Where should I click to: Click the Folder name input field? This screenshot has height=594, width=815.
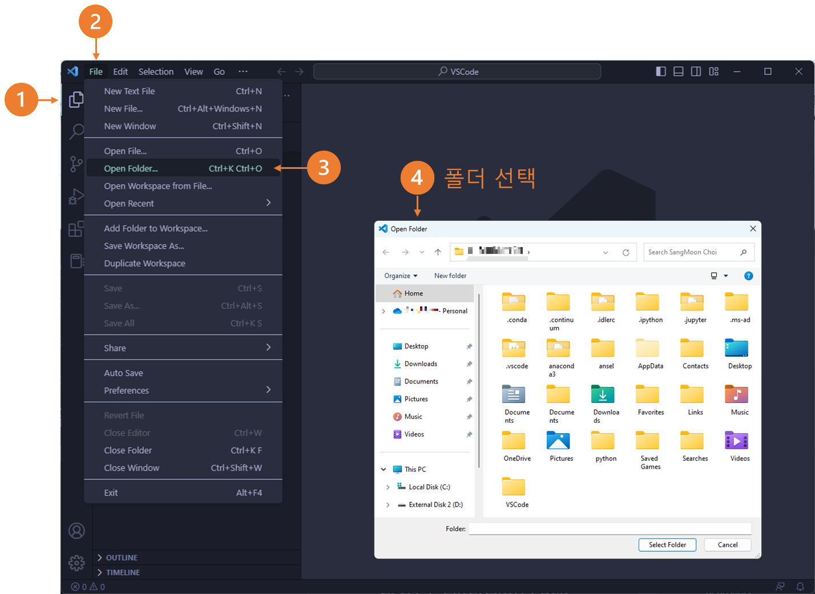click(610, 528)
